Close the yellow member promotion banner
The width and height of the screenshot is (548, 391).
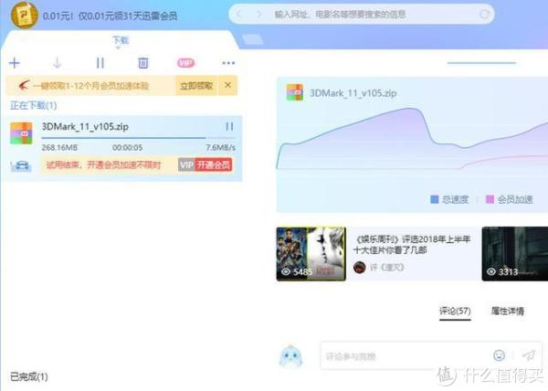coord(228,86)
